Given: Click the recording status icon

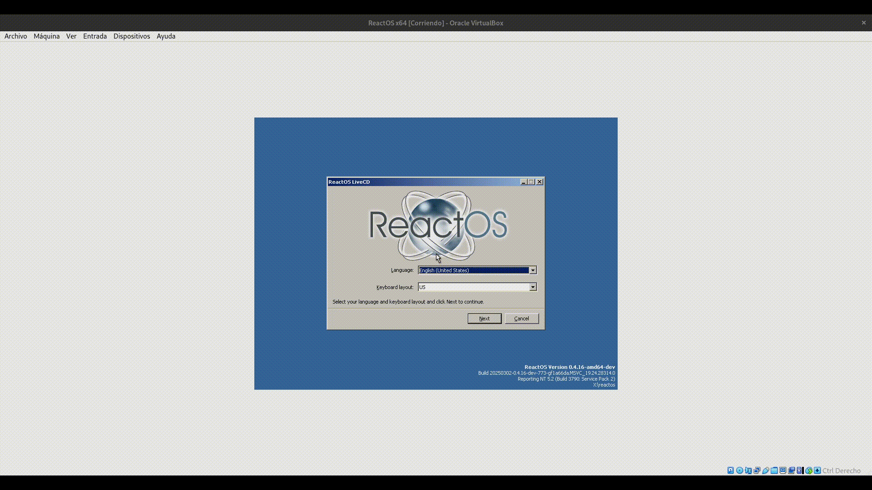Looking at the screenshot, I should point(792,470).
